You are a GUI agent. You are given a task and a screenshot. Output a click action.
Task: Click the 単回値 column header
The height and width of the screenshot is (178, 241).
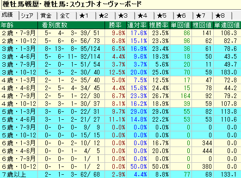click(x=181, y=25)
